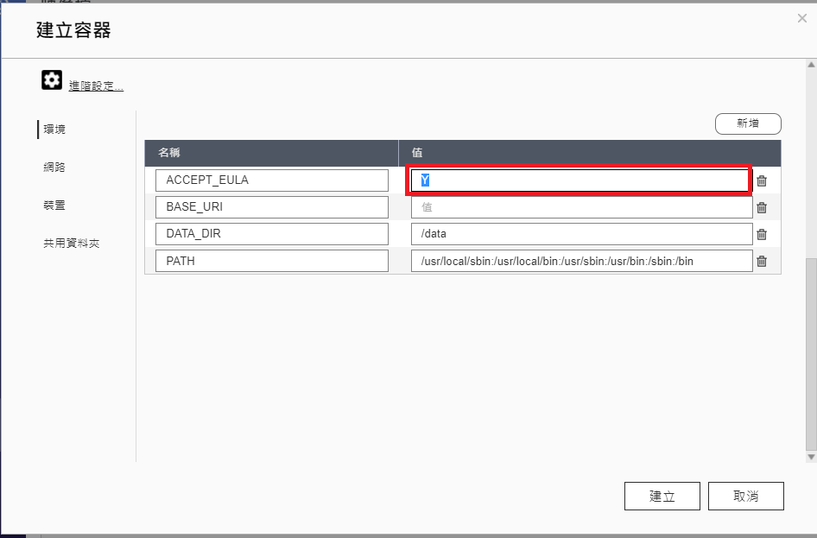
Task: Remove the DATA_DIR row using trash icon
Action: tap(762, 234)
